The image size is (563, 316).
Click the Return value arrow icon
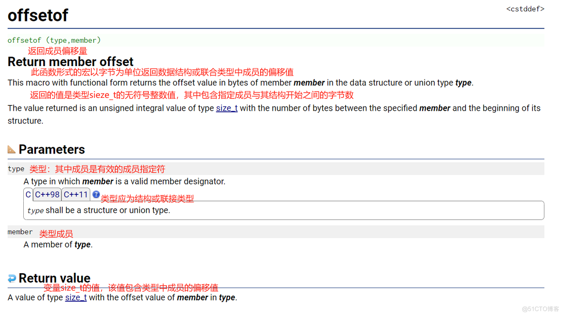coord(12,278)
